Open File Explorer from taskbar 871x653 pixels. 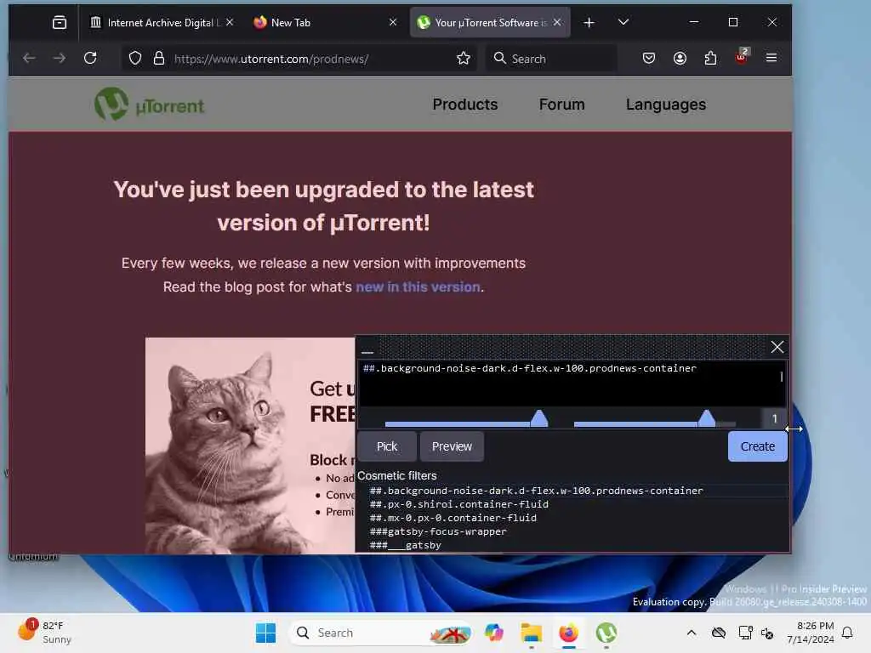pyautogui.click(x=531, y=633)
